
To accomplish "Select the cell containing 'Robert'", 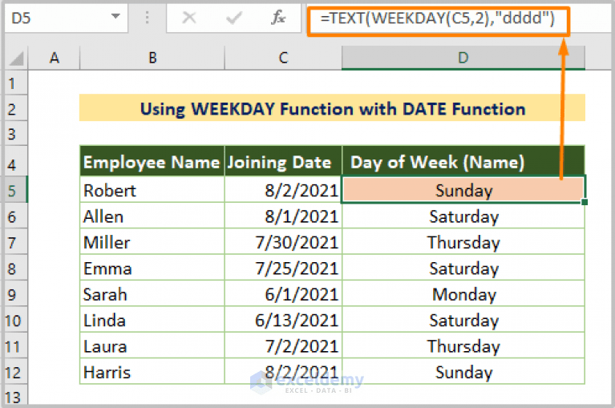I will 152,190.
